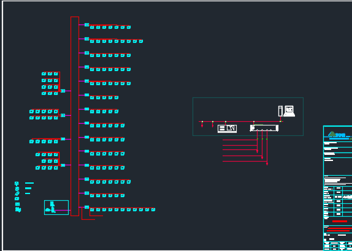The height and width of the screenshot is (251, 352).
Task: Select distribution box of four-row left group
Action: click(x=63, y=91)
